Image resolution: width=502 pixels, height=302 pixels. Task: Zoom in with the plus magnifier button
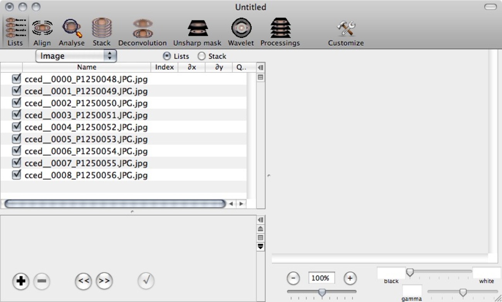pos(350,278)
